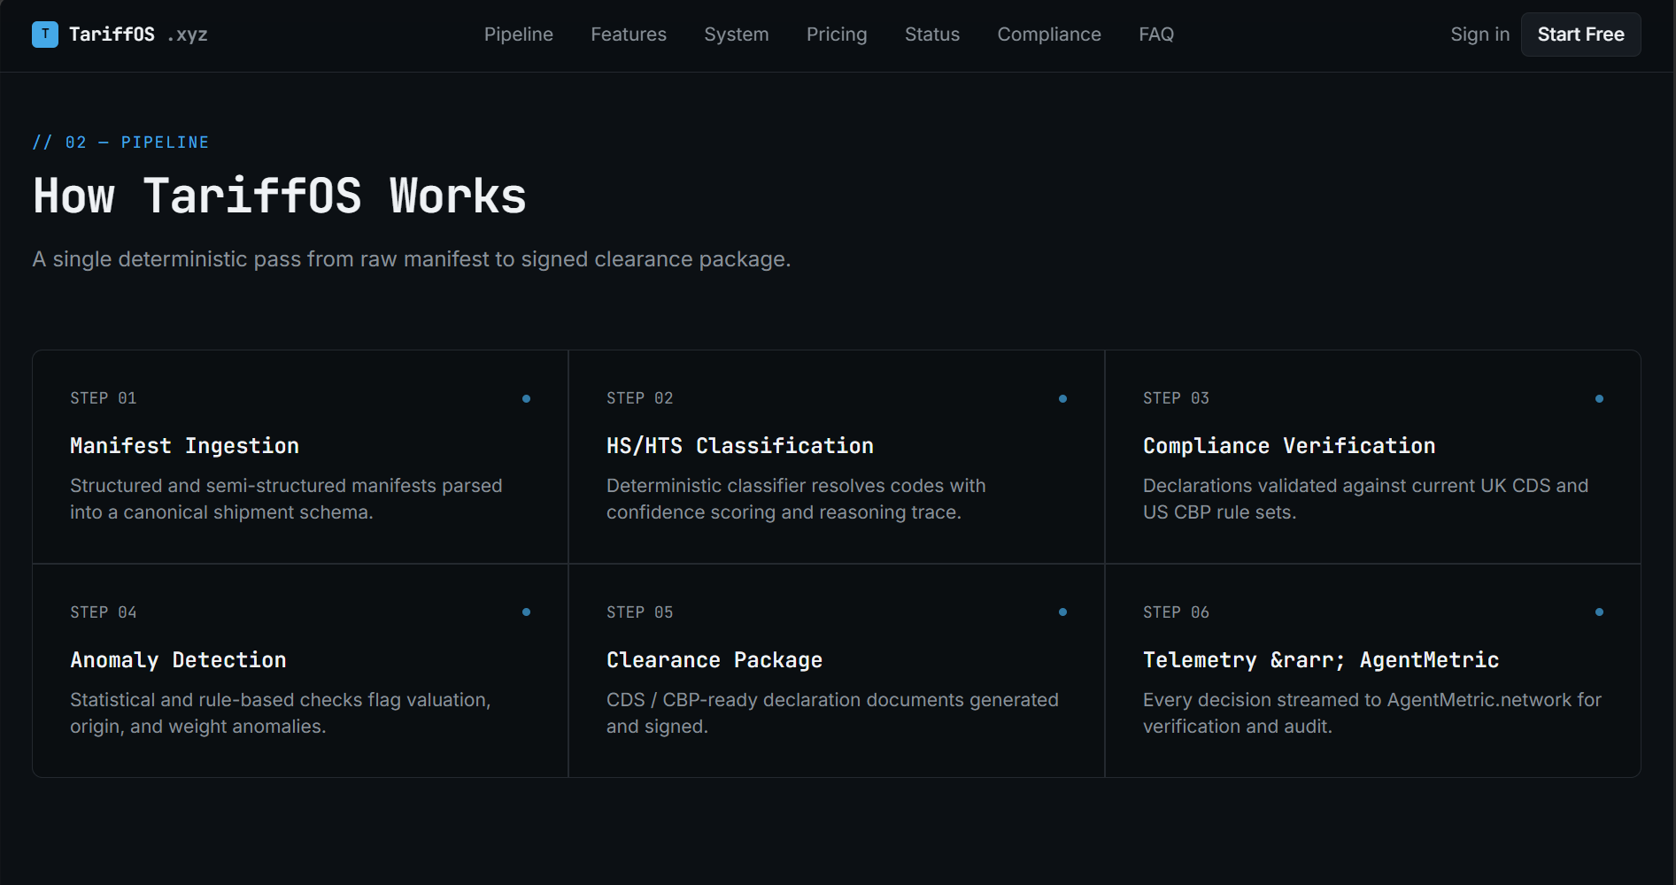Viewport: 1676px width, 885px height.
Task: Select the Clearance Package heading
Action: click(x=714, y=660)
